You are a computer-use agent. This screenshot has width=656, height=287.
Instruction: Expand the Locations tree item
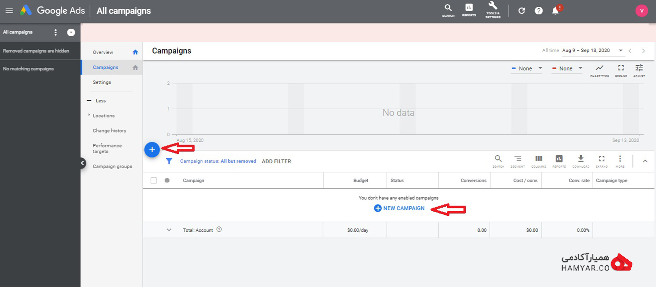[89, 115]
